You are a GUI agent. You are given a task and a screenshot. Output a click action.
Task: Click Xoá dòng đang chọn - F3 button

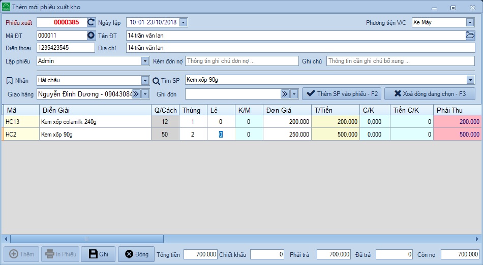pos(430,94)
